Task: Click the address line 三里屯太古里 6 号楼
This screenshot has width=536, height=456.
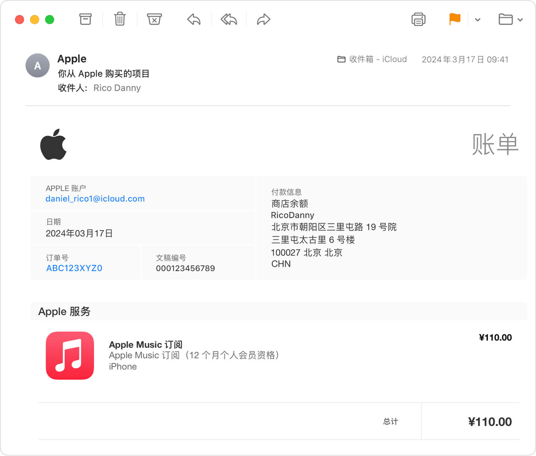Action: (313, 240)
